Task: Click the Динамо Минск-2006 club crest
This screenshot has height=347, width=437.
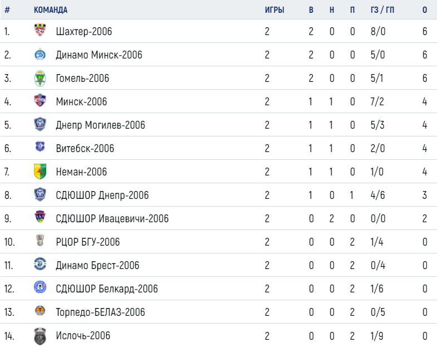Action: pos(40,55)
